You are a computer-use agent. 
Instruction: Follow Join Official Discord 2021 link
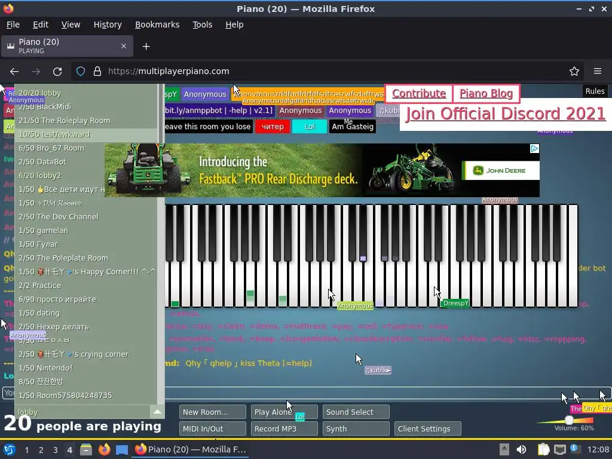tap(506, 114)
